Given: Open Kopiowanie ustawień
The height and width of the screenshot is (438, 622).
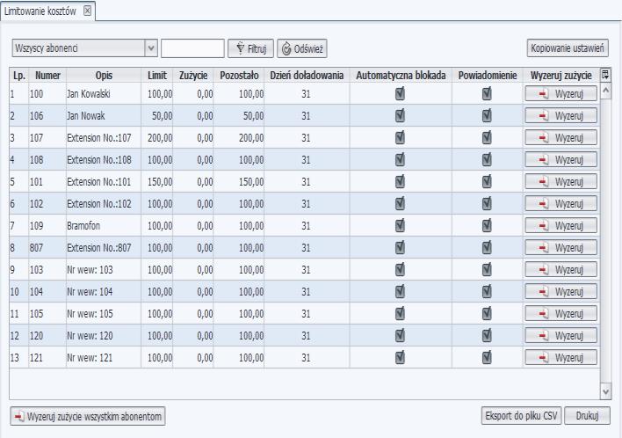Looking at the screenshot, I should [568, 48].
